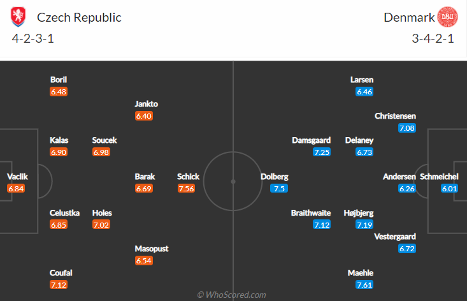Click Dolberg's 7.5 rating badge
467x301 pixels.
click(278, 188)
